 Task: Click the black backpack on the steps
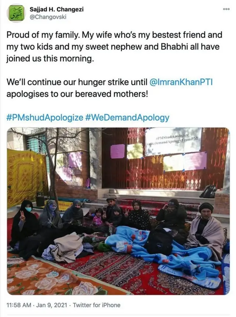tap(208, 191)
